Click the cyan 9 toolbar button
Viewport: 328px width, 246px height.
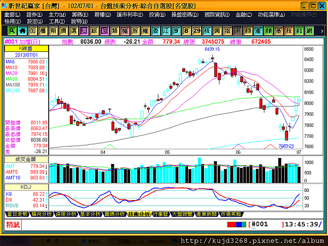(176, 31)
